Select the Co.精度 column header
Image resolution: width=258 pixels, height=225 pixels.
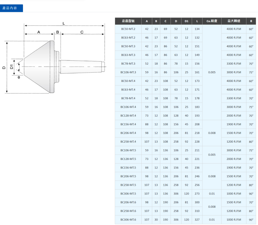tap(212, 21)
